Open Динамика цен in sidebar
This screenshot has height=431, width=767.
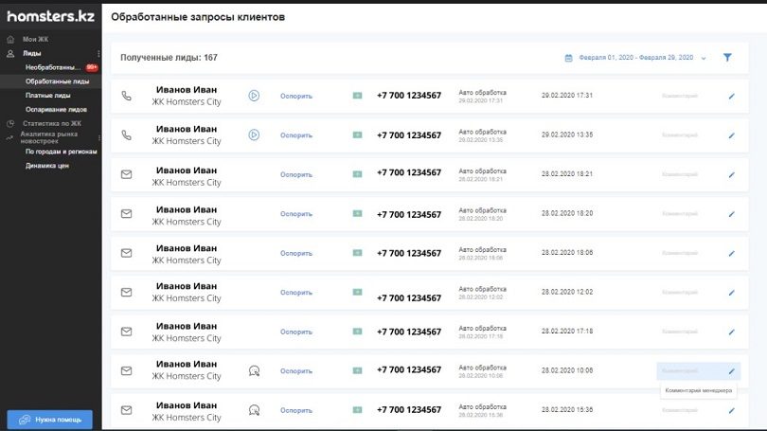coord(47,166)
